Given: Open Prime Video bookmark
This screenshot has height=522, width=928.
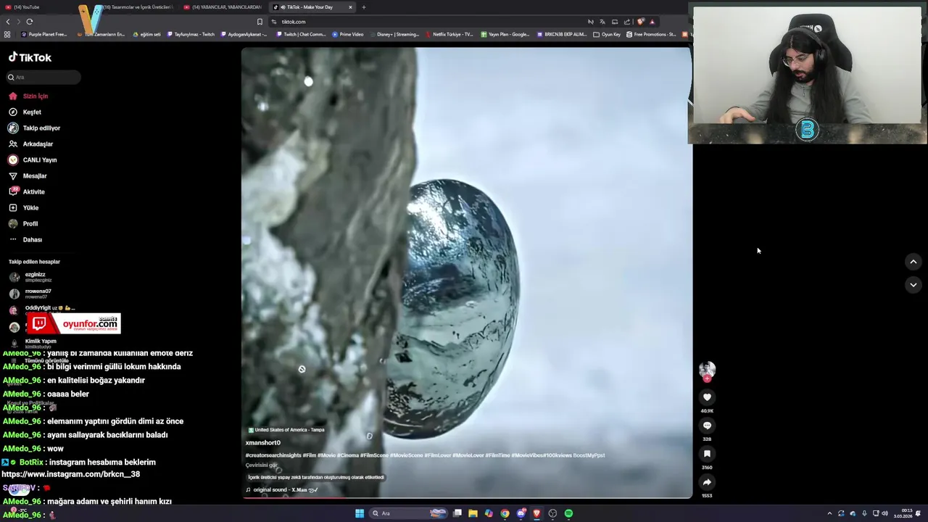Looking at the screenshot, I should click(348, 34).
